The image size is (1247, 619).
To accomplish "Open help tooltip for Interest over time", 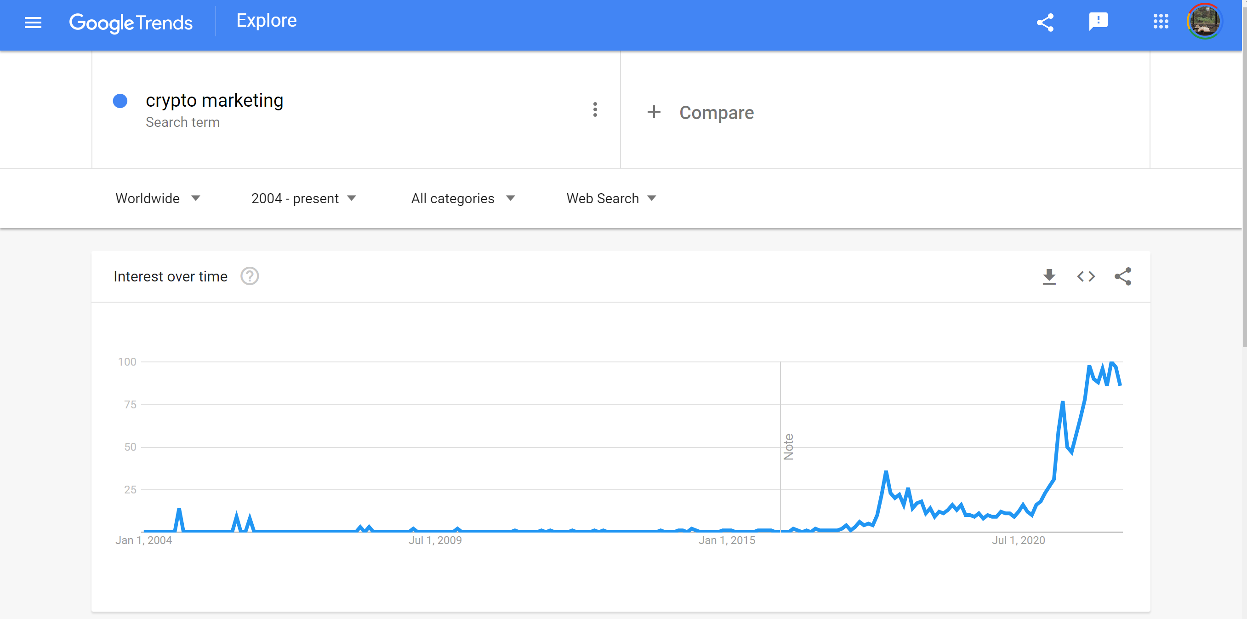I will point(249,276).
